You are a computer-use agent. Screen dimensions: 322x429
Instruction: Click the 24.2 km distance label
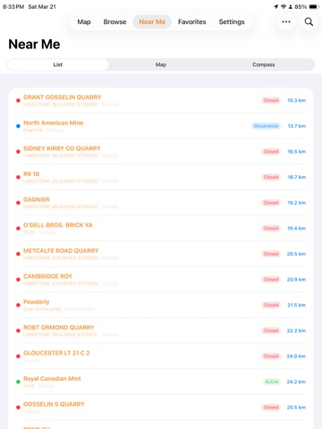(296, 382)
